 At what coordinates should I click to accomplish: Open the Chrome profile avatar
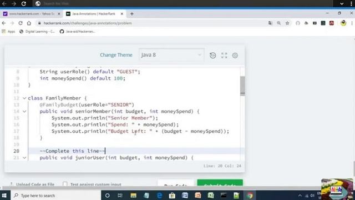343,23
